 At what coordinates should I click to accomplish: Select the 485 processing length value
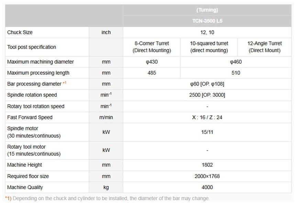pos(152,73)
